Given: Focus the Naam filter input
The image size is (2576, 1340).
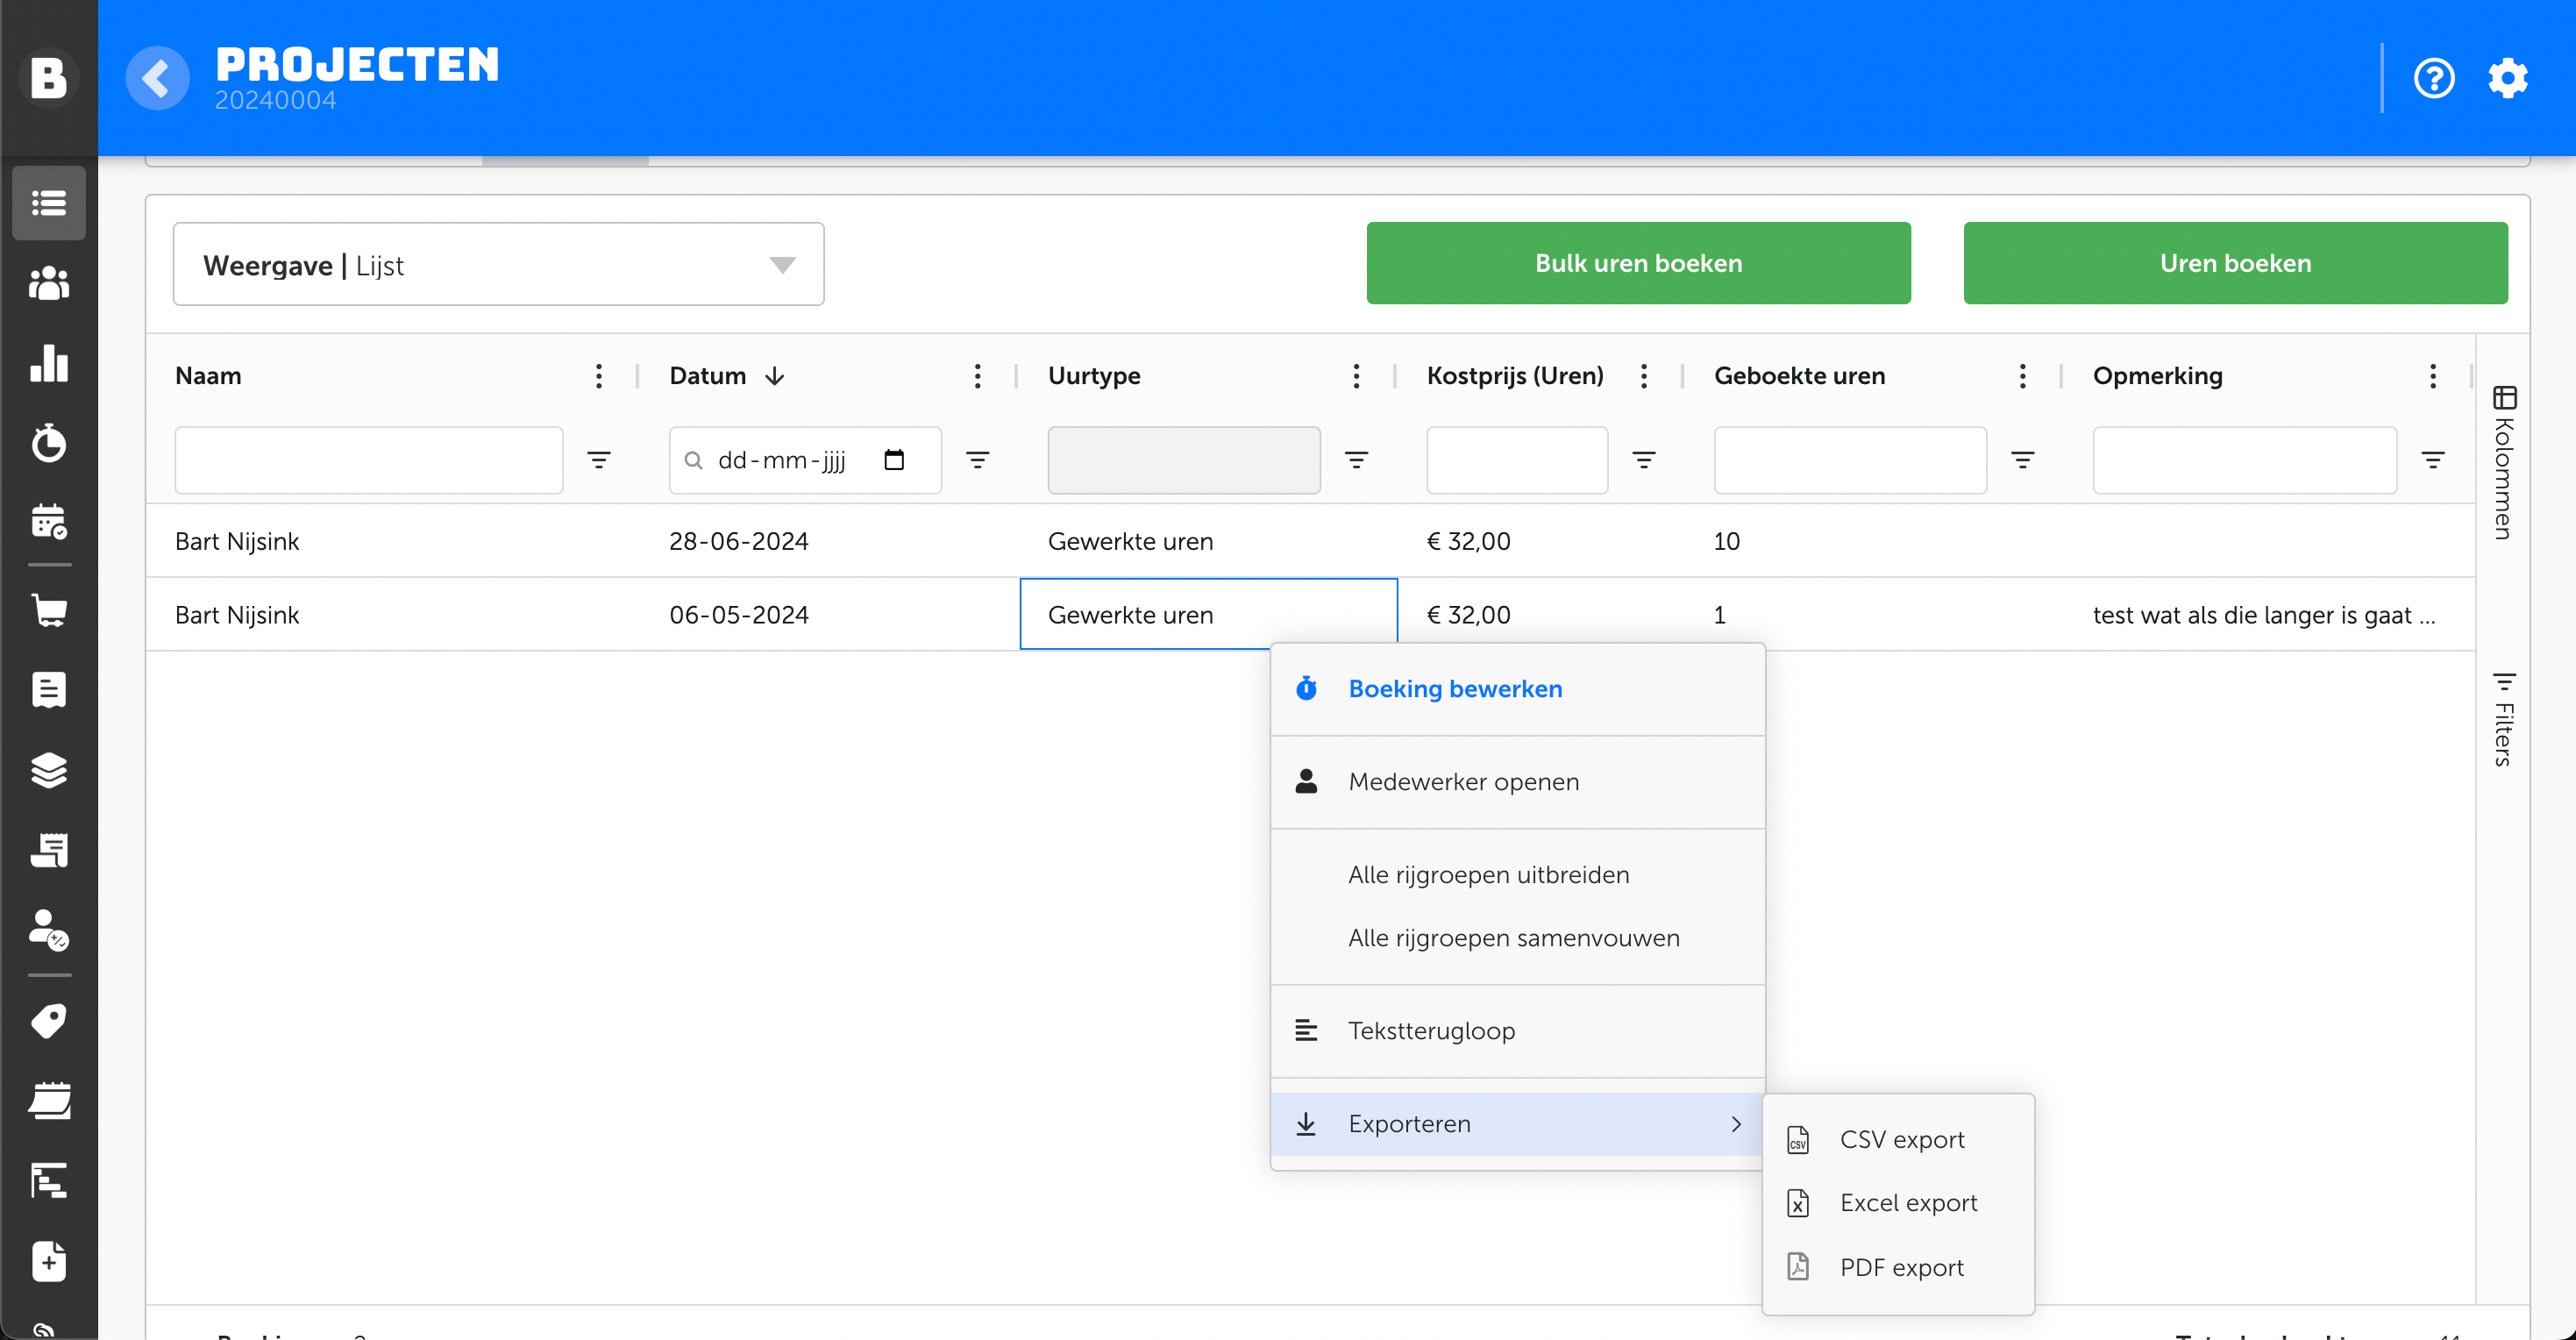Looking at the screenshot, I should [368, 460].
